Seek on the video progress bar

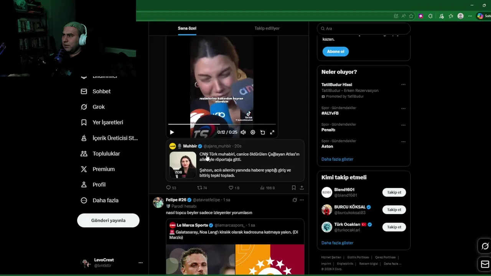222,124
